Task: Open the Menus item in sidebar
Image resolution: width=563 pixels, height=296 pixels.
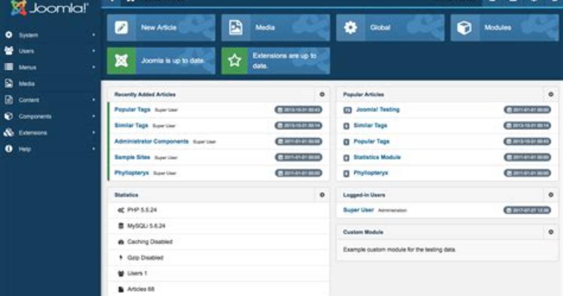Action: click(27, 67)
